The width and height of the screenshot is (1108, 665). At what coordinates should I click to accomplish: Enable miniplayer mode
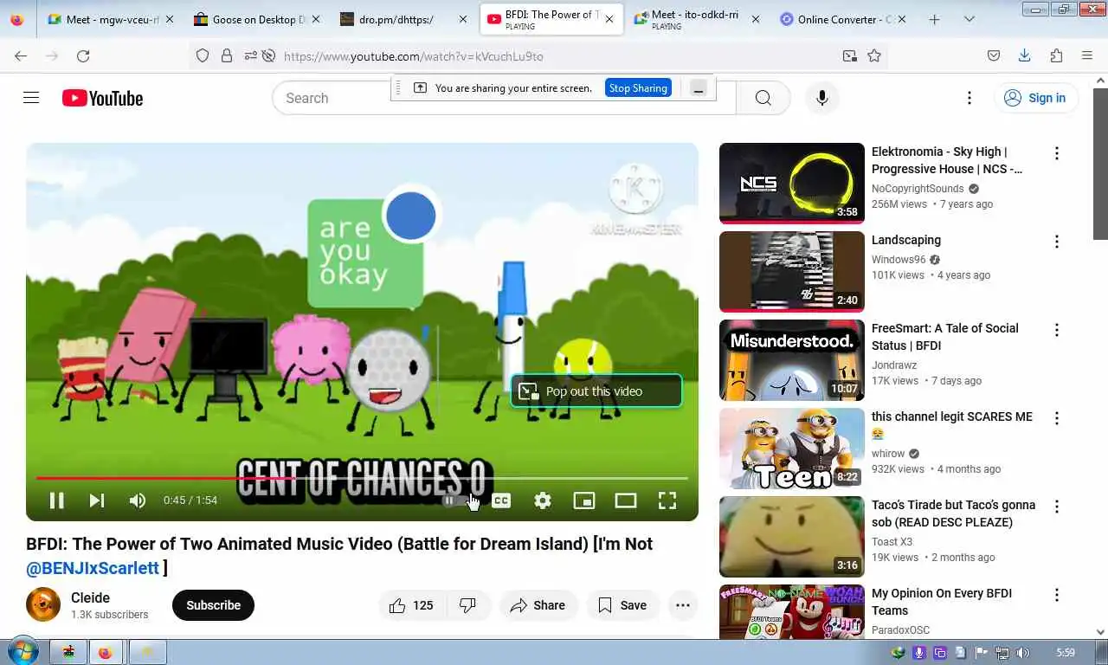(x=584, y=500)
